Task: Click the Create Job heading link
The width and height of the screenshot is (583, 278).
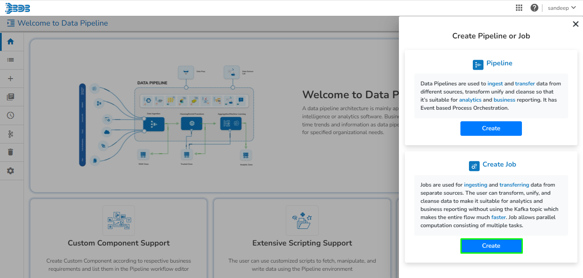Action: (x=499, y=164)
